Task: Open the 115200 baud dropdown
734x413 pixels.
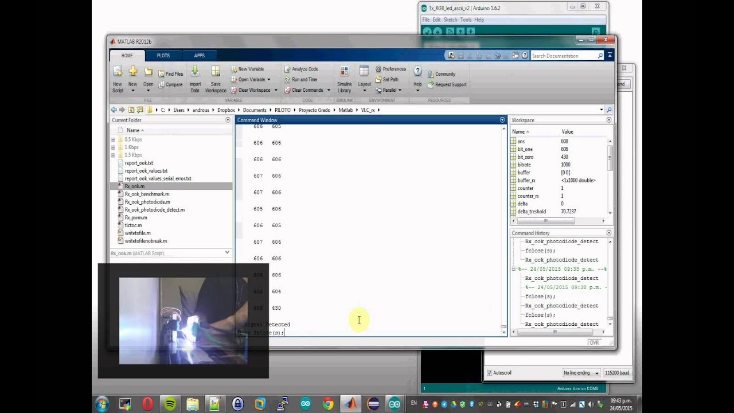Action: pos(616,373)
